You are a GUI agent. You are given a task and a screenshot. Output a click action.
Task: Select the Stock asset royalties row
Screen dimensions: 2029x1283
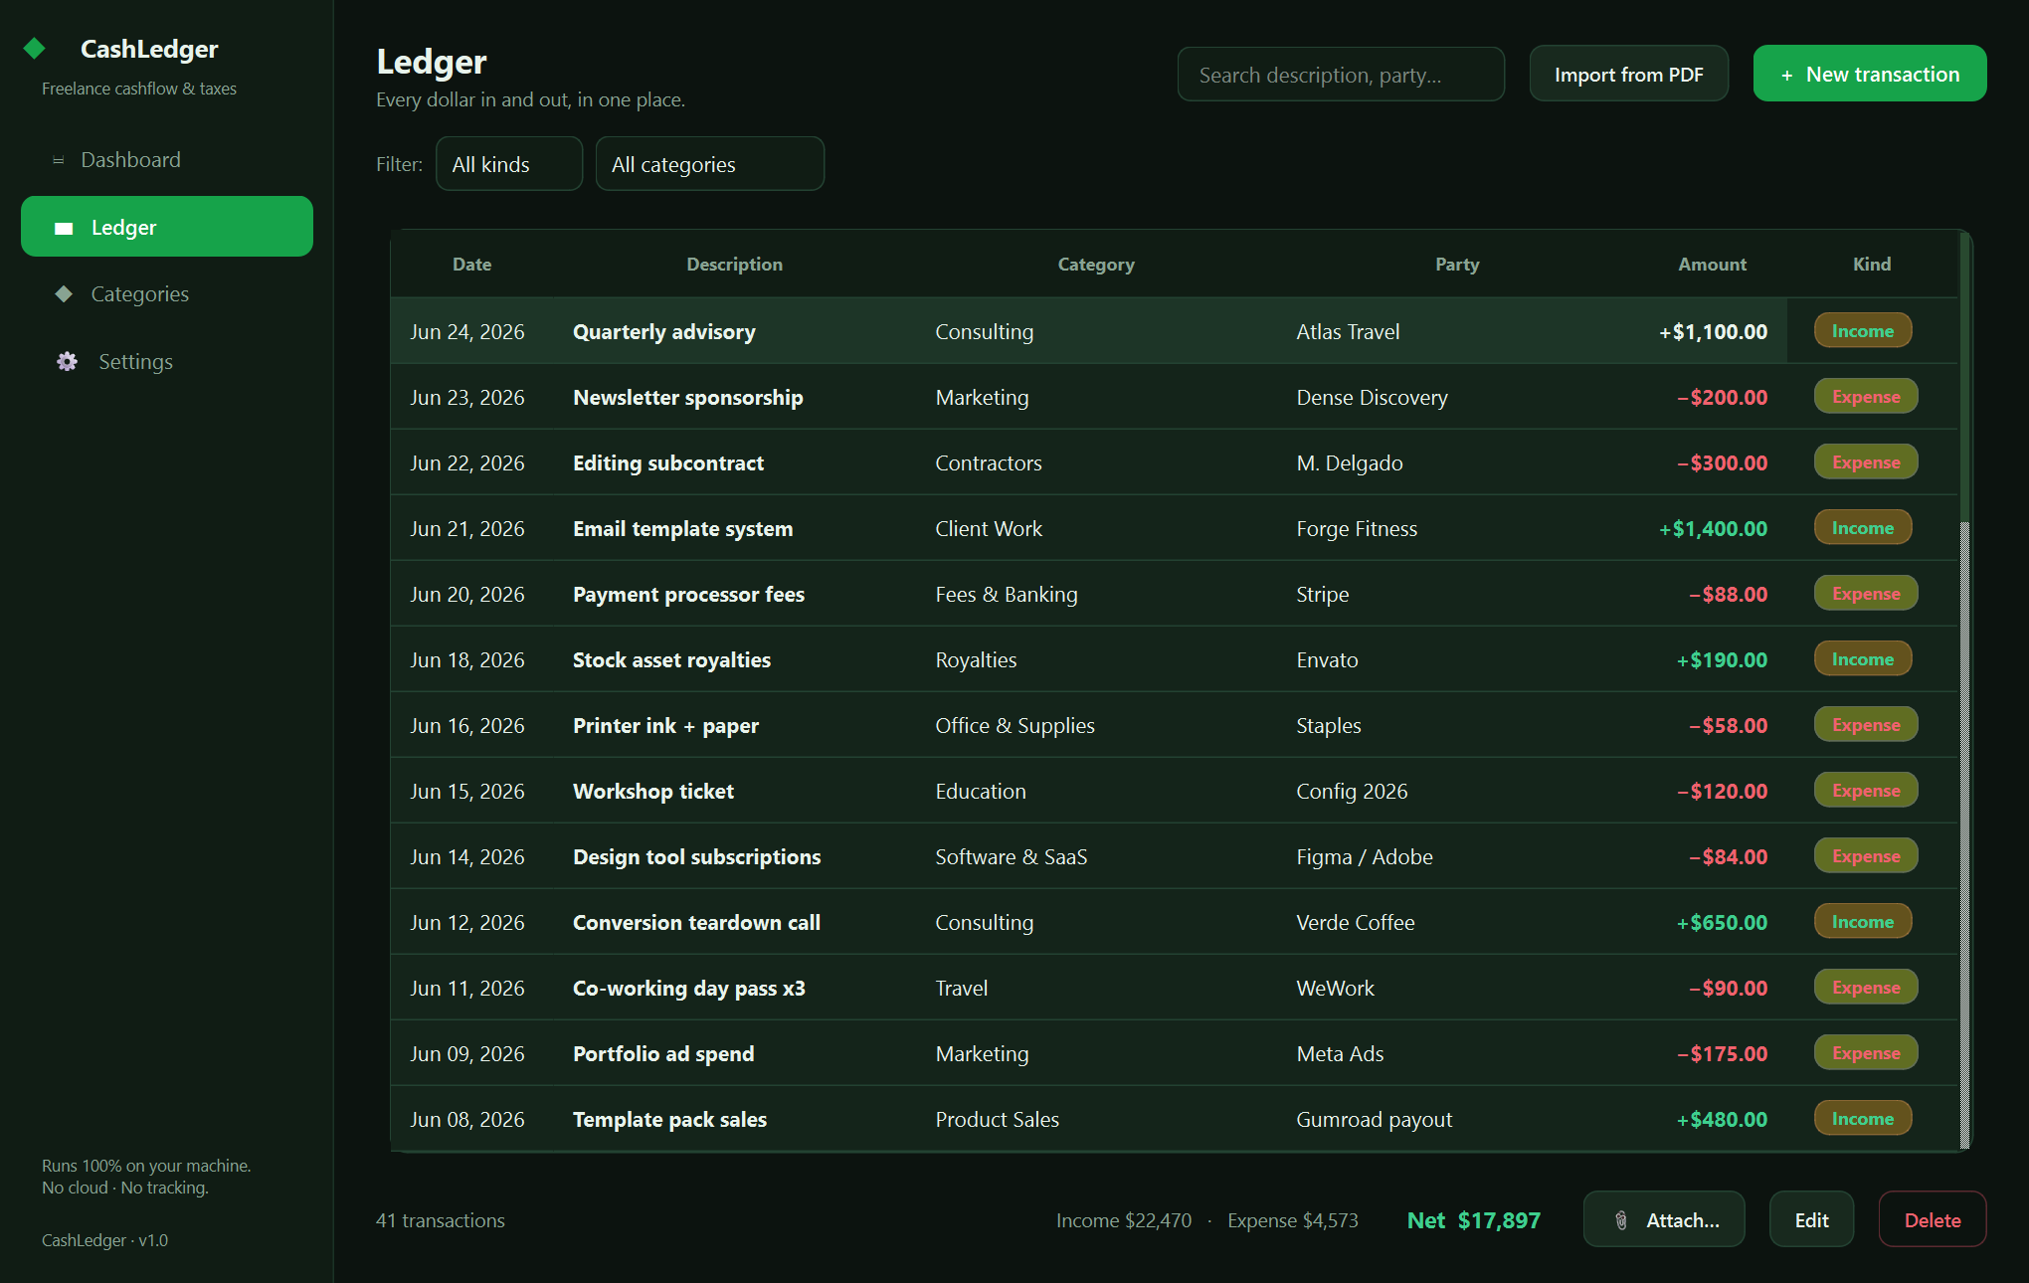pos(1174,659)
